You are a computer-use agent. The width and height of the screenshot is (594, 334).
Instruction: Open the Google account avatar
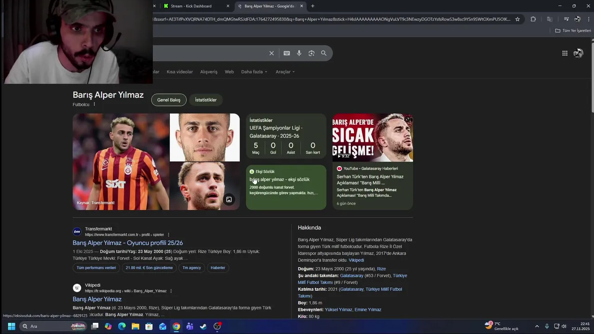[x=578, y=53]
